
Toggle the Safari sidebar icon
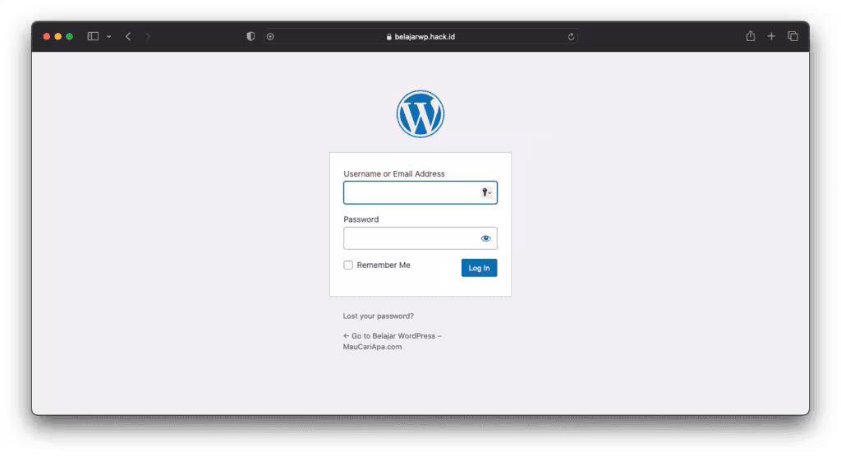[x=93, y=36]
